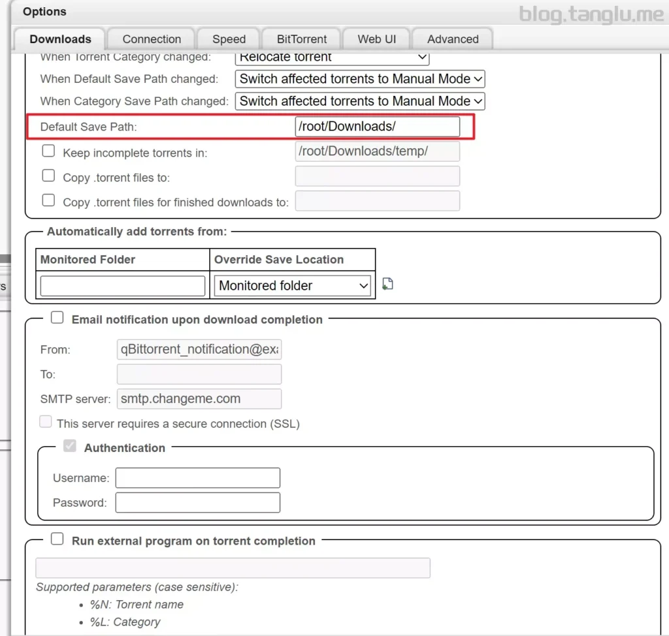Expand the Default Save Path changed dropdown
669x636 pixels.
[x=359, y=79]
